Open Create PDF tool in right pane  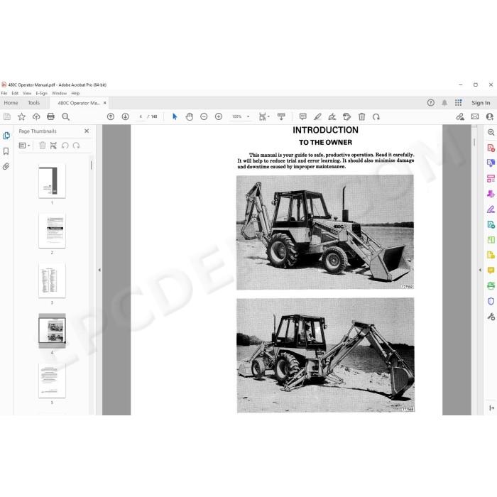(491, 148)
